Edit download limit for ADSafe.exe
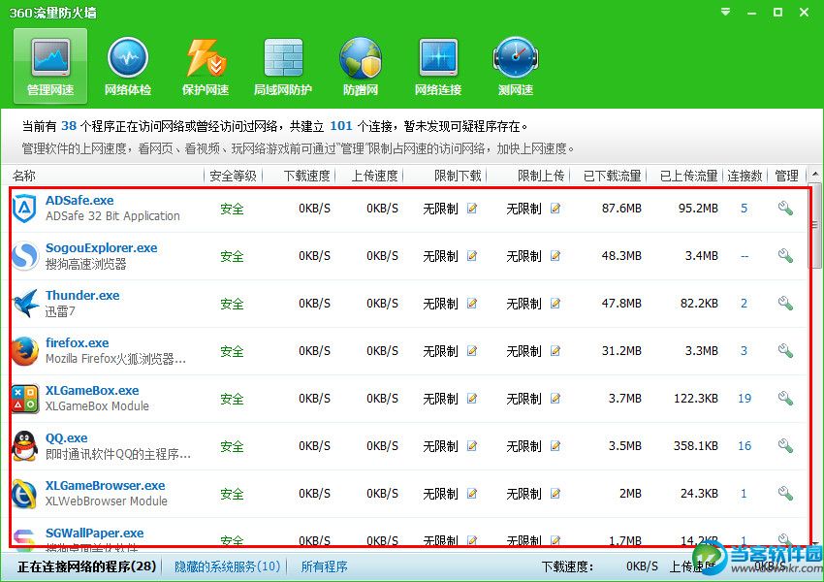Screen dimensions: 824x582 click(x=472, y=209)
